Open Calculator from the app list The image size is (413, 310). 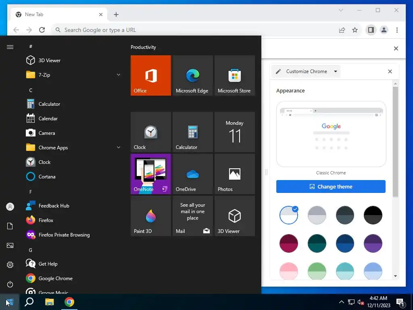coord(74,104)
